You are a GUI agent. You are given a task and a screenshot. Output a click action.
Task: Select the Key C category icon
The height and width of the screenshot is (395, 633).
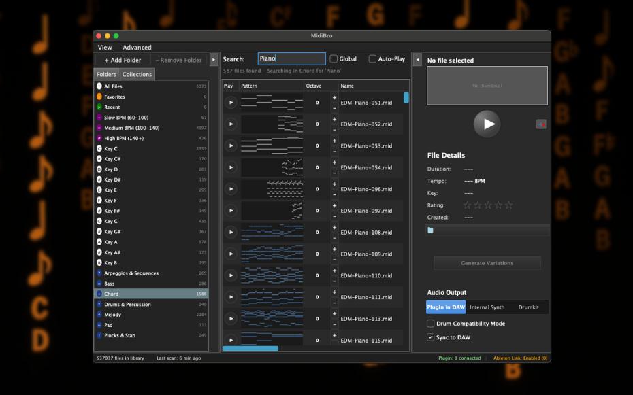[x=99, y=149]
